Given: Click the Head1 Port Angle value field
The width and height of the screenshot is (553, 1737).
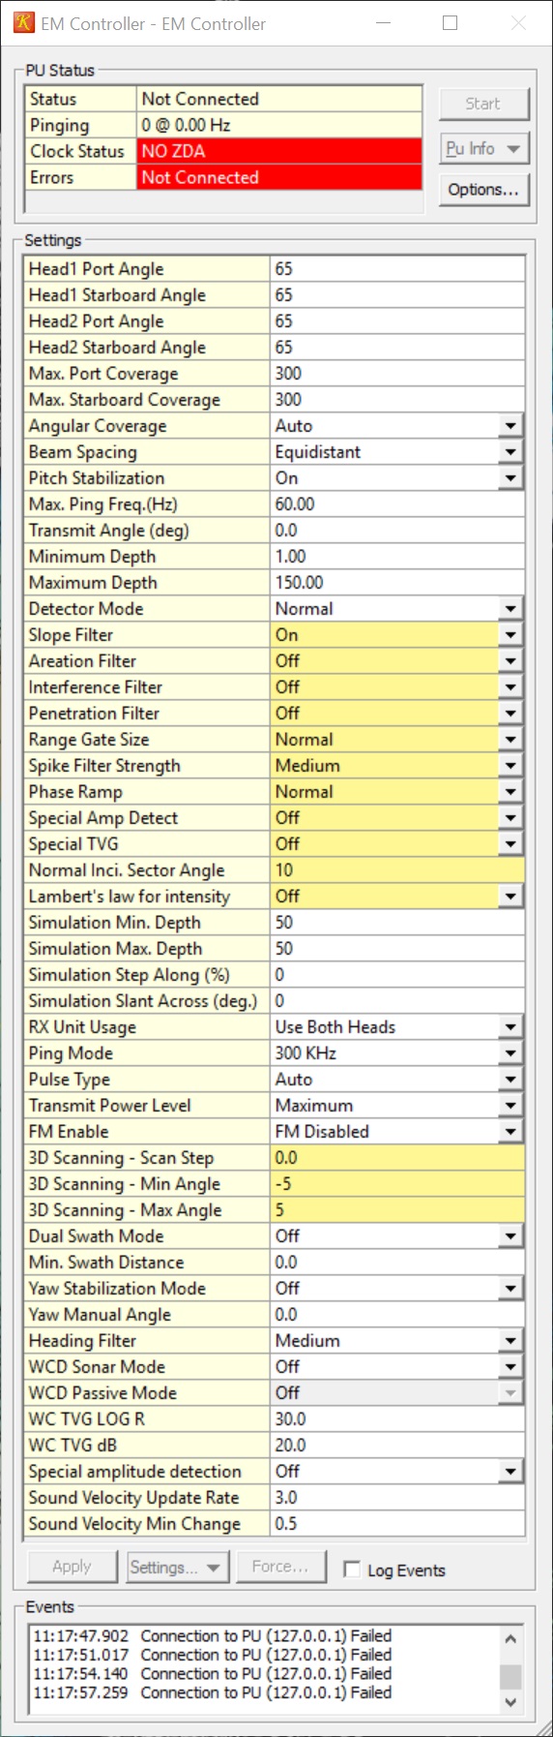Looking at the screenshot, I should [x=397, y=269].
